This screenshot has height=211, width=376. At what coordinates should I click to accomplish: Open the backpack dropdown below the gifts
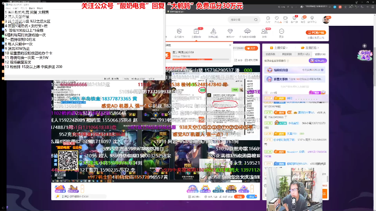click(x=194, y=196)
